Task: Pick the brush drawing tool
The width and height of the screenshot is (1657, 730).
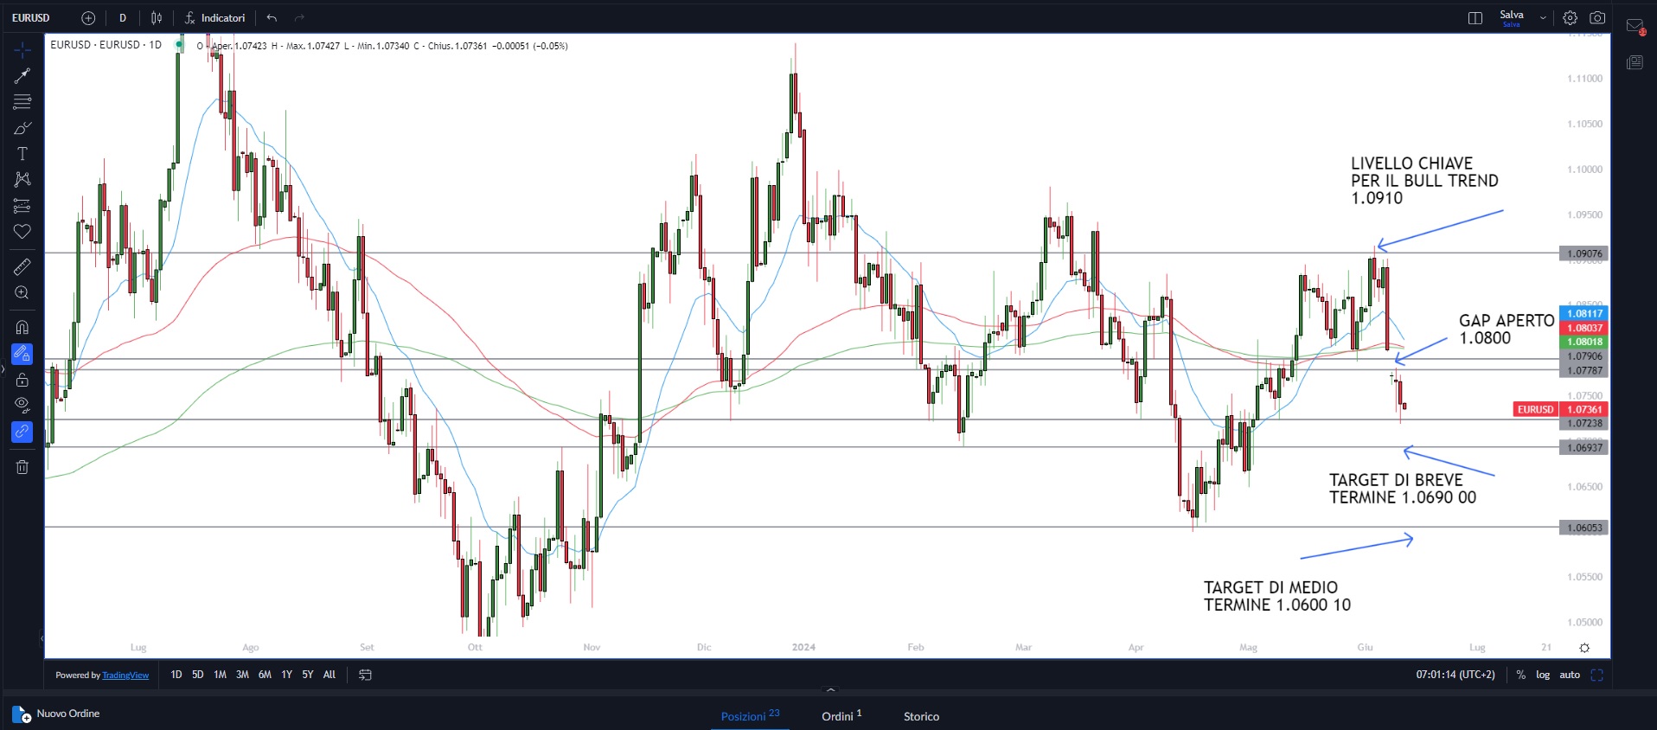Action: click(22, 128)
